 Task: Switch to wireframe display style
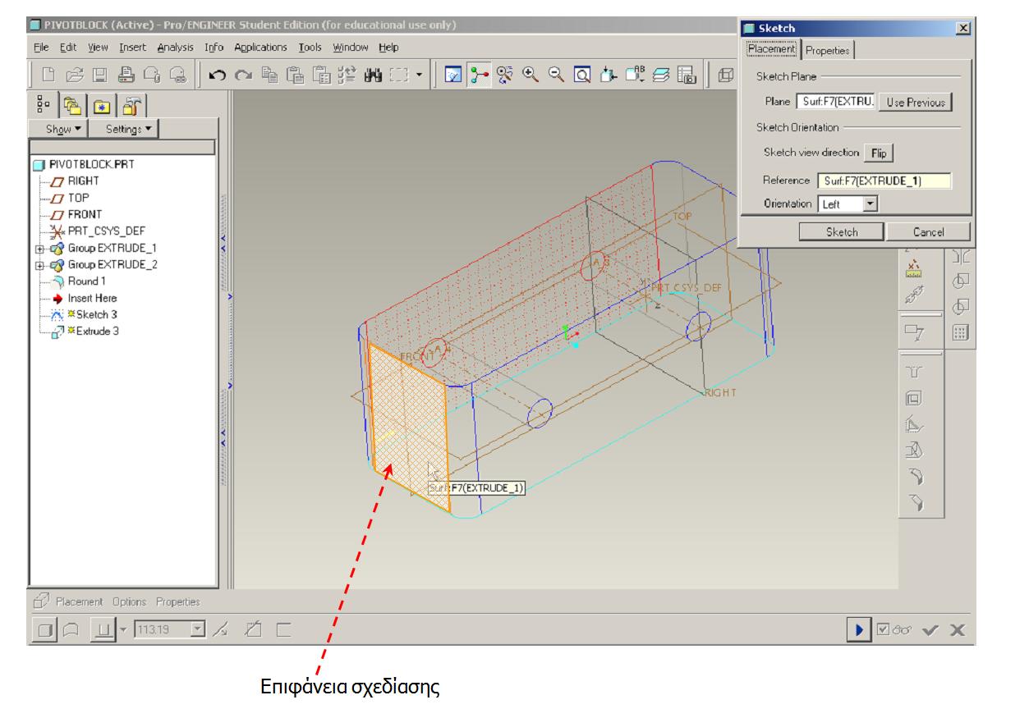[725, 75]
